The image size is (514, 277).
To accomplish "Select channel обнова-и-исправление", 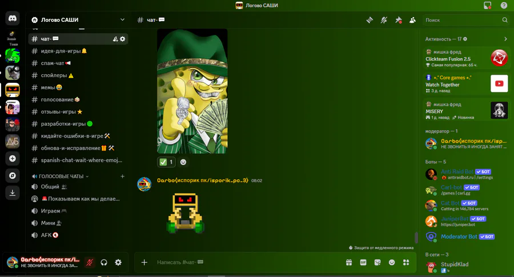I will (78, 148).
